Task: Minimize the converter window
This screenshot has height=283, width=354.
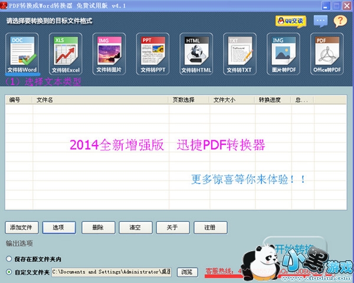Action: [326, 6]
